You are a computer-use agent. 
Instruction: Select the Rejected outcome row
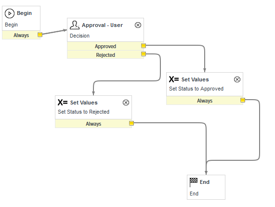coord(105,55)
